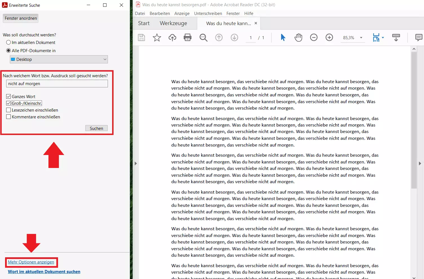Screen dimensions: 424x279
Task: Open the Anzeige menu
Action: (182, 14)
